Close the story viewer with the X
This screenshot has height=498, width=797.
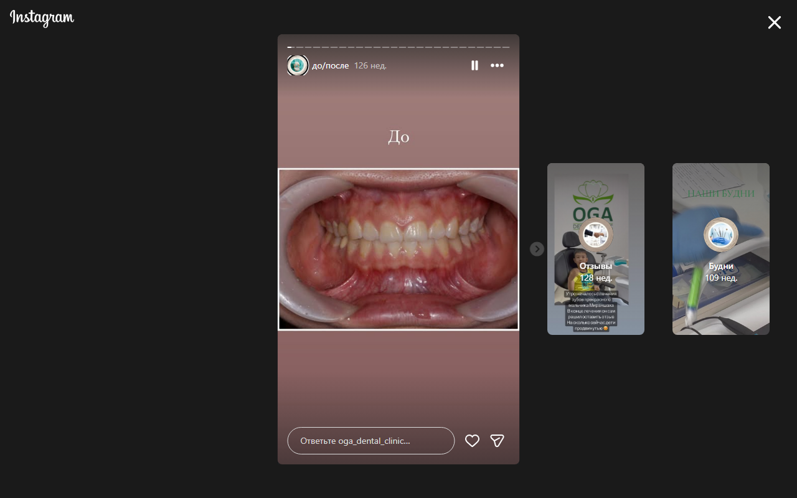(774, 23)
